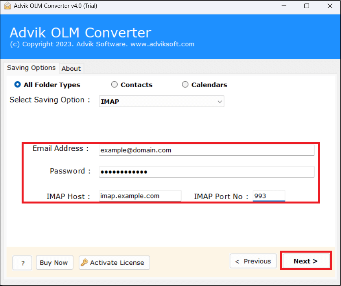Click the Password input field
This screenshot has width=341, height=286.
(206, 172)
